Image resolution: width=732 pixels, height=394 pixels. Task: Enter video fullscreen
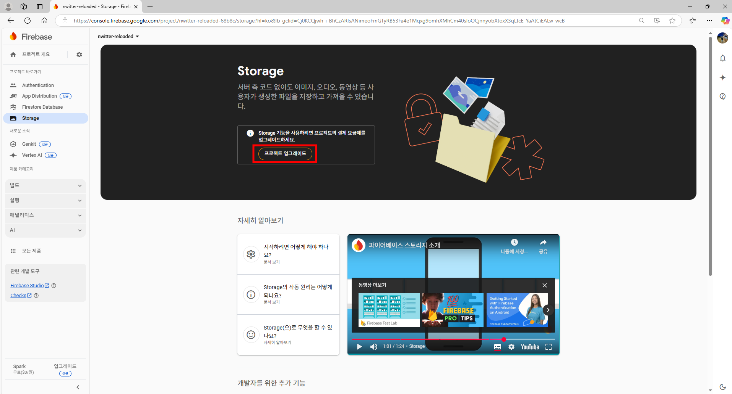pyautogui.click(x=549, y=347)
